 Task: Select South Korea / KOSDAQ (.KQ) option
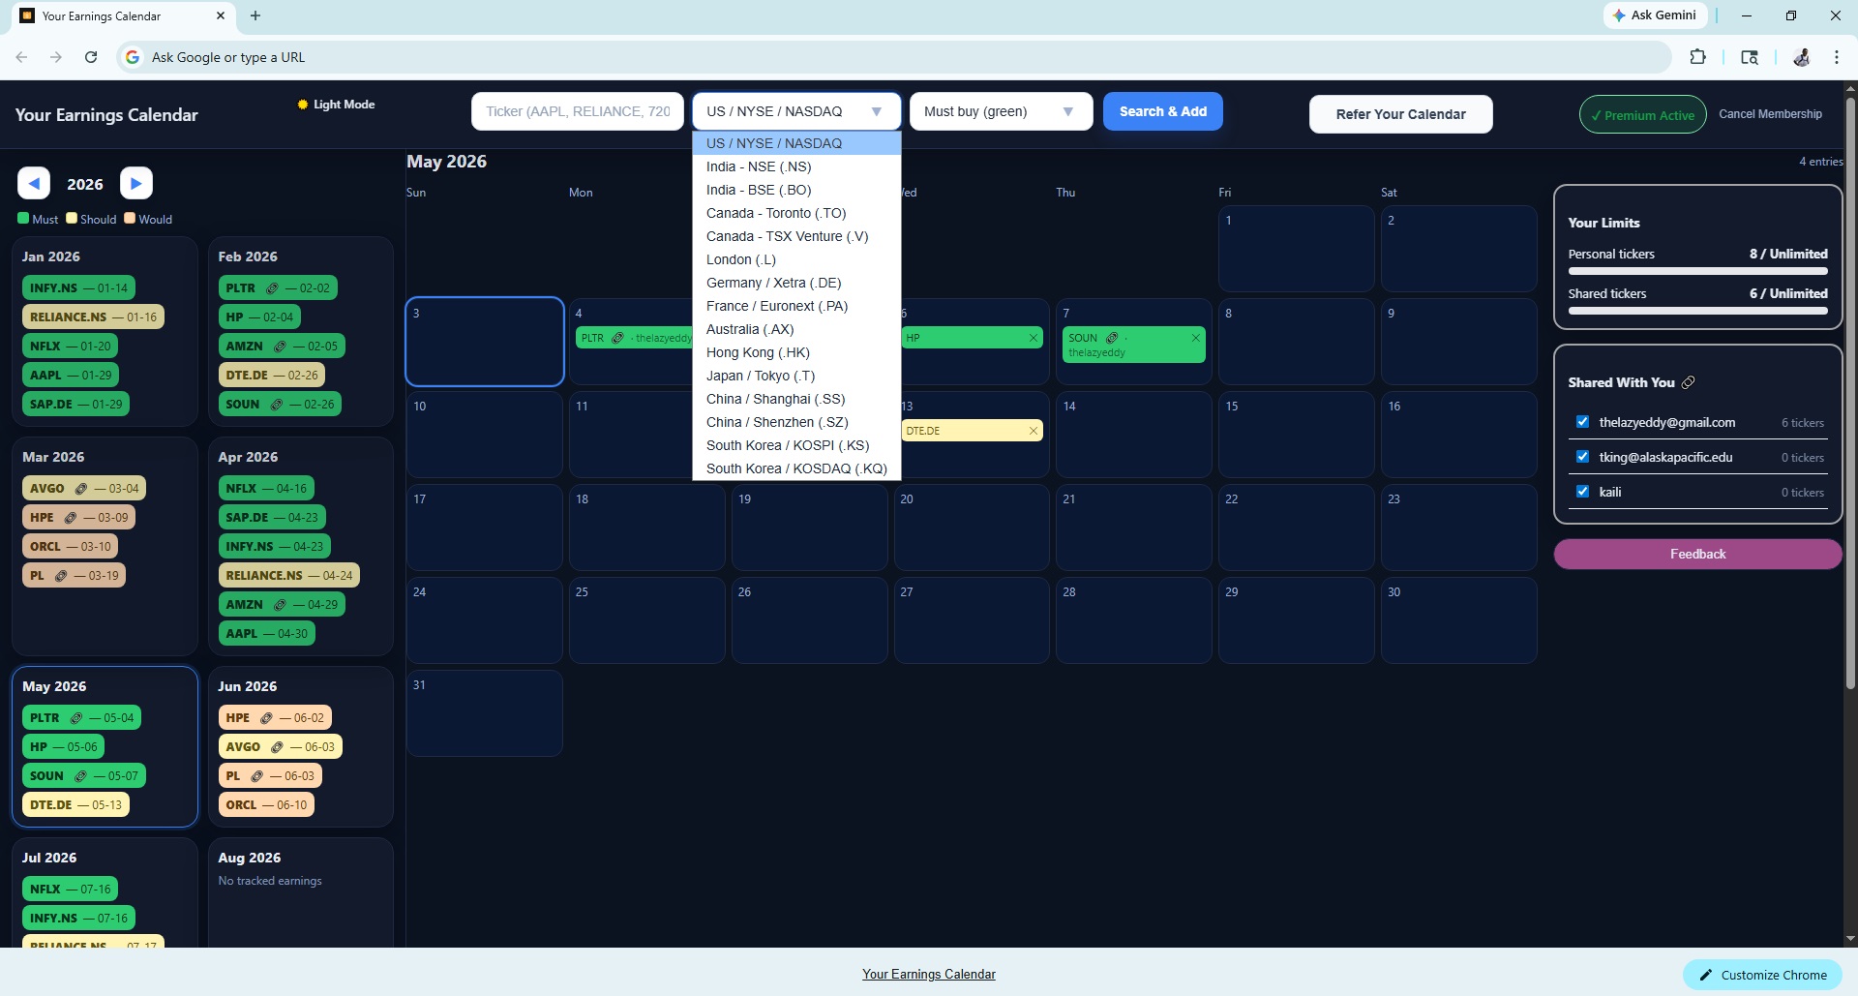pos(796,468)
